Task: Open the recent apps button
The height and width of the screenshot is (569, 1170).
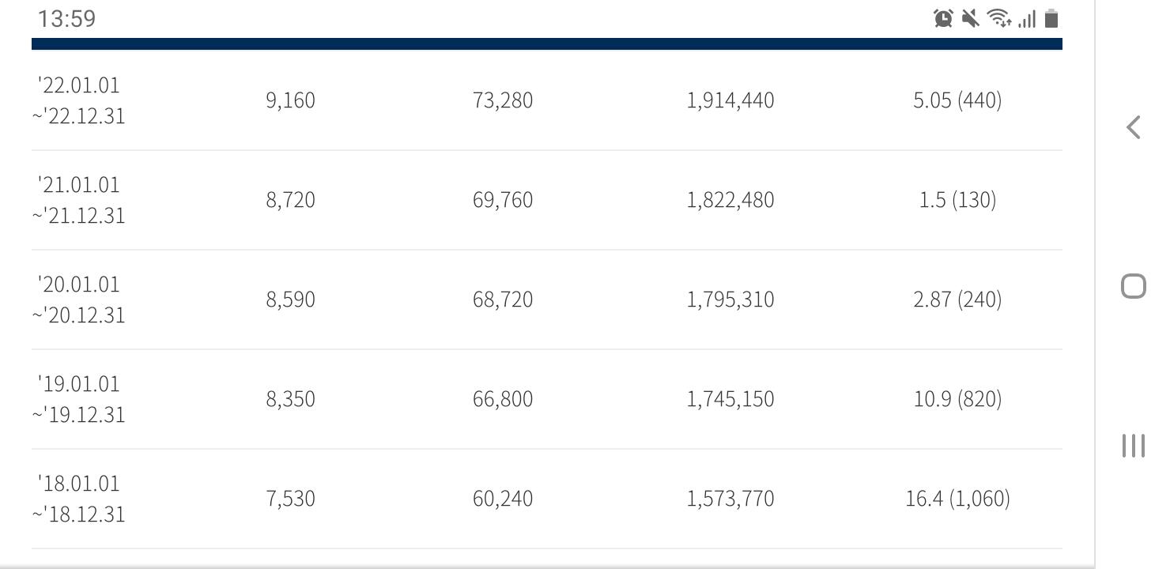Action: click(x=1134, y=445)
